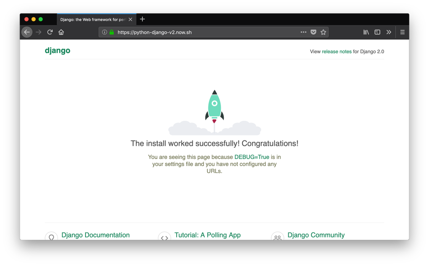Open Tutorial: A Polling App link
This screenshot has height=266, width=429.
coord(207,235)
